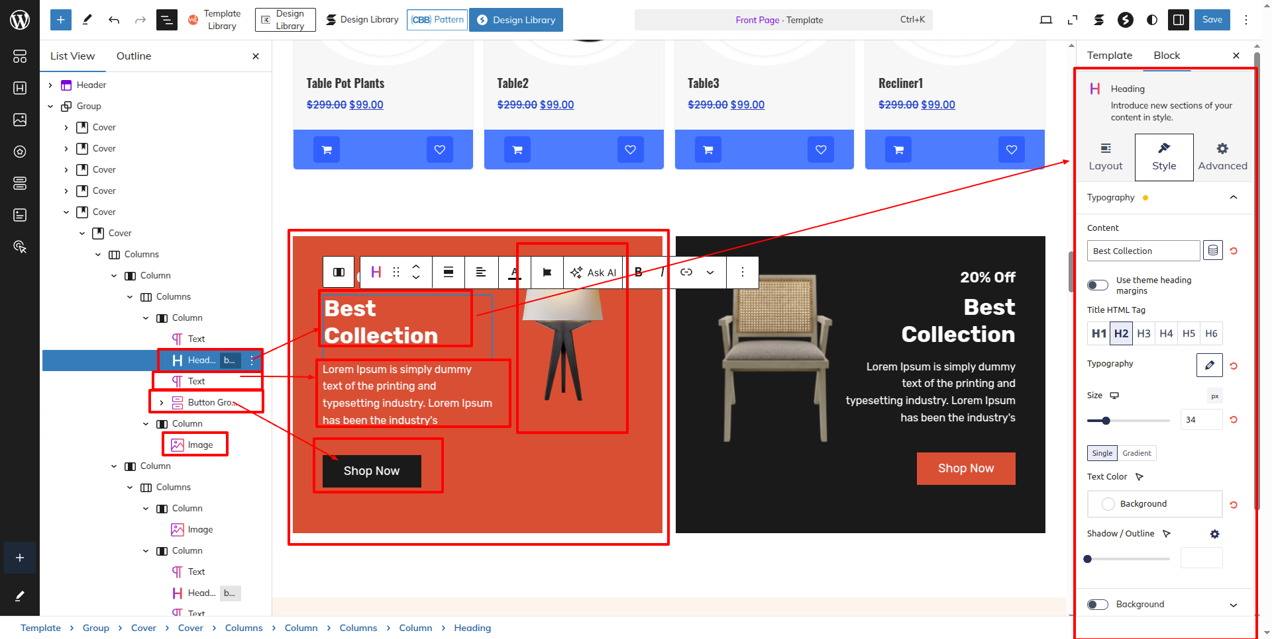Open the Block sidebar tab
This screenshot has height=639, width=1272.
pyautogui.click(x=1167, y=55)
